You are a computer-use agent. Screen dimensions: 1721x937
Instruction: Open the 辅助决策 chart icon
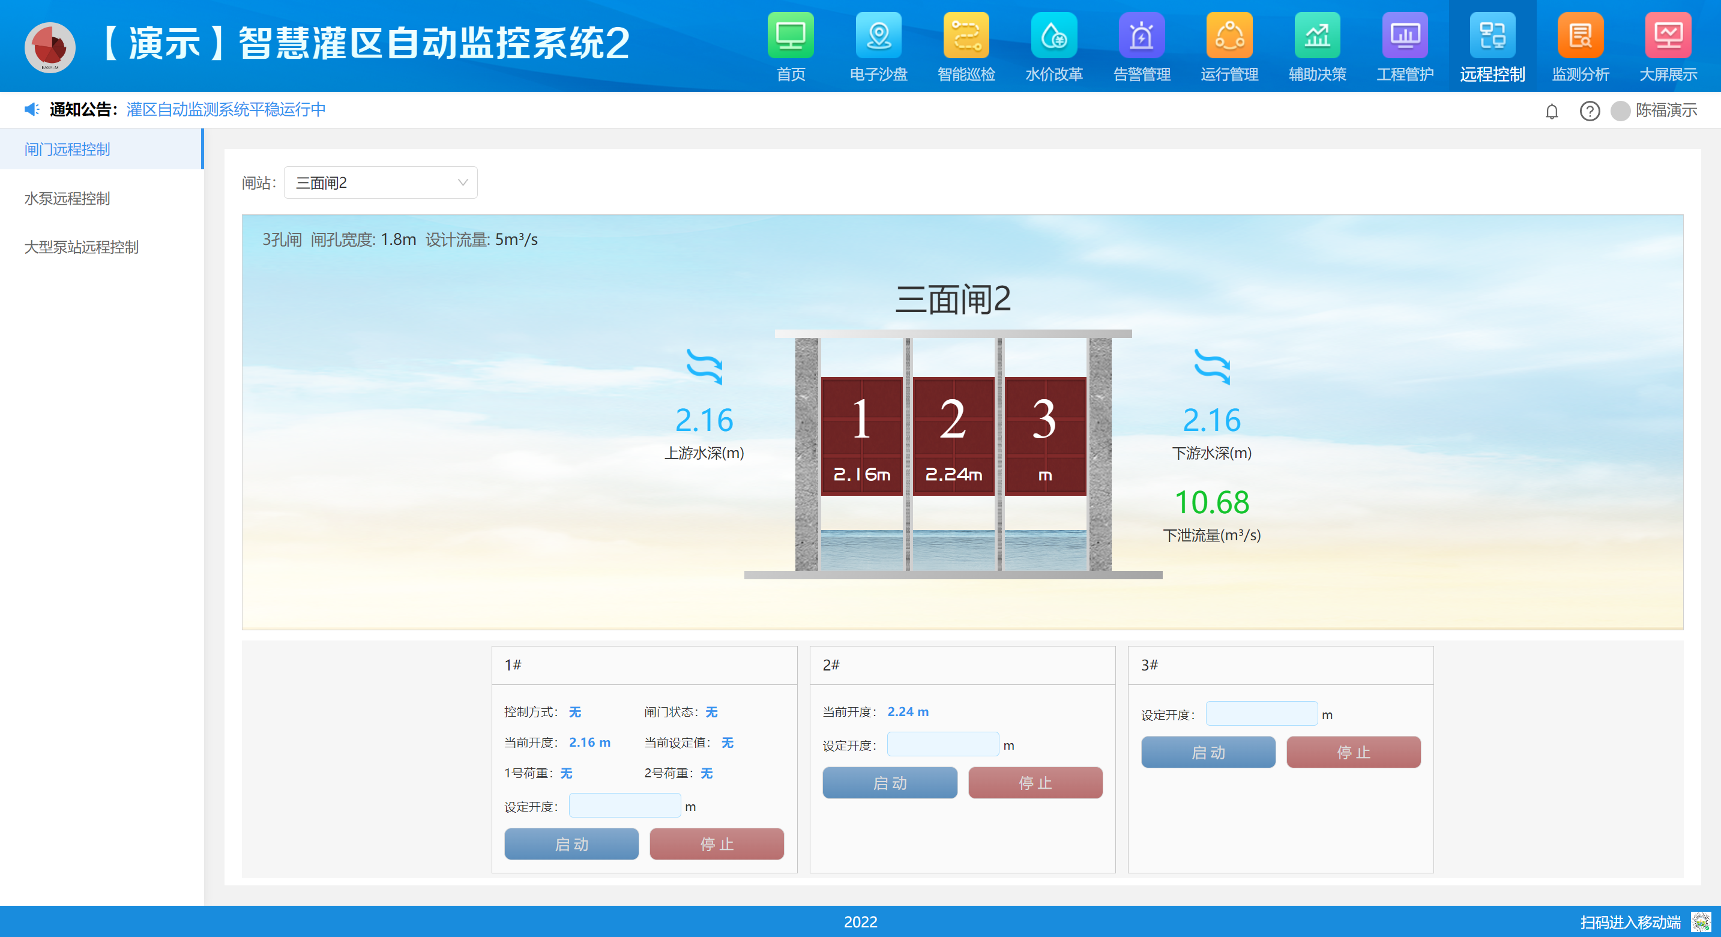click(x=1317, y=35)
